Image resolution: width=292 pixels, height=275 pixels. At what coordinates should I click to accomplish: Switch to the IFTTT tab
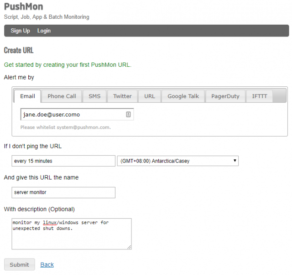click(259, 96)
